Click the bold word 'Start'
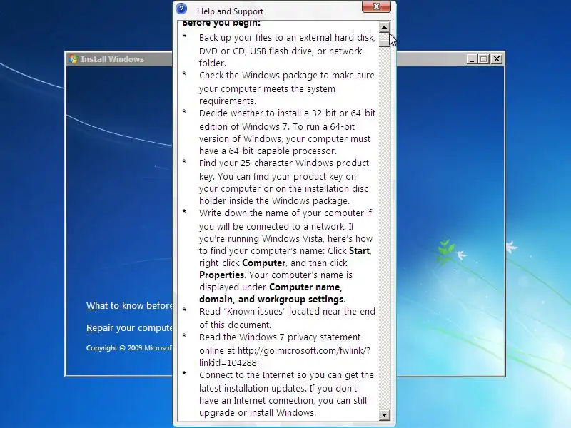This screenshot has height=428, width=571. (360, 251)
